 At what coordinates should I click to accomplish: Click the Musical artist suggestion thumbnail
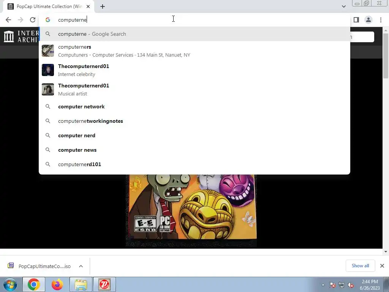(48, 89)
